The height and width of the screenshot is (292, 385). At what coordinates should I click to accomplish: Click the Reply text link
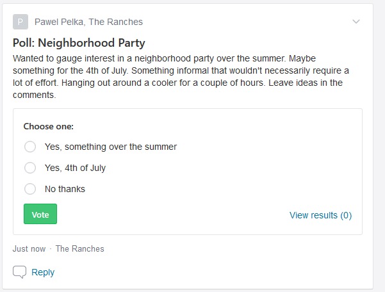[x=43, y=272]
